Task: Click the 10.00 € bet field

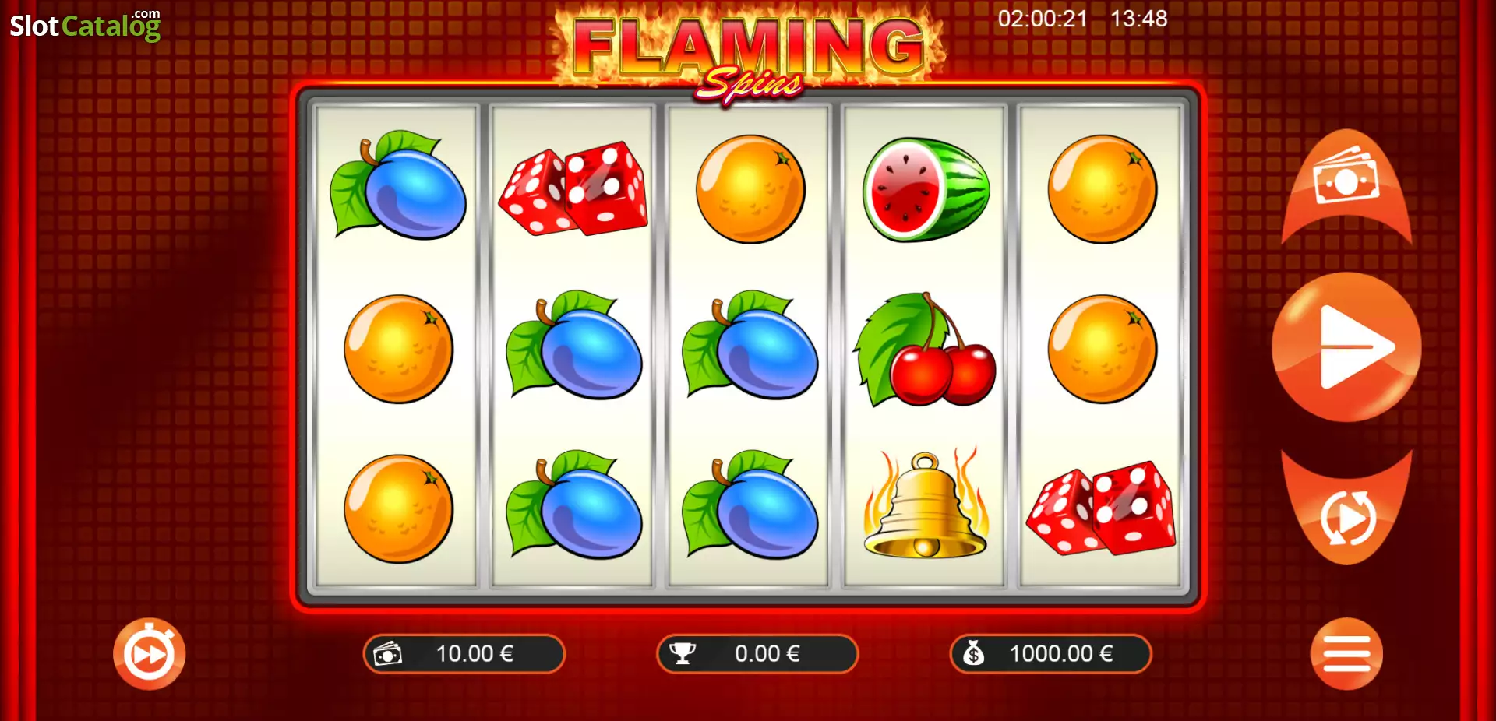Action: [x=464, y=654]
